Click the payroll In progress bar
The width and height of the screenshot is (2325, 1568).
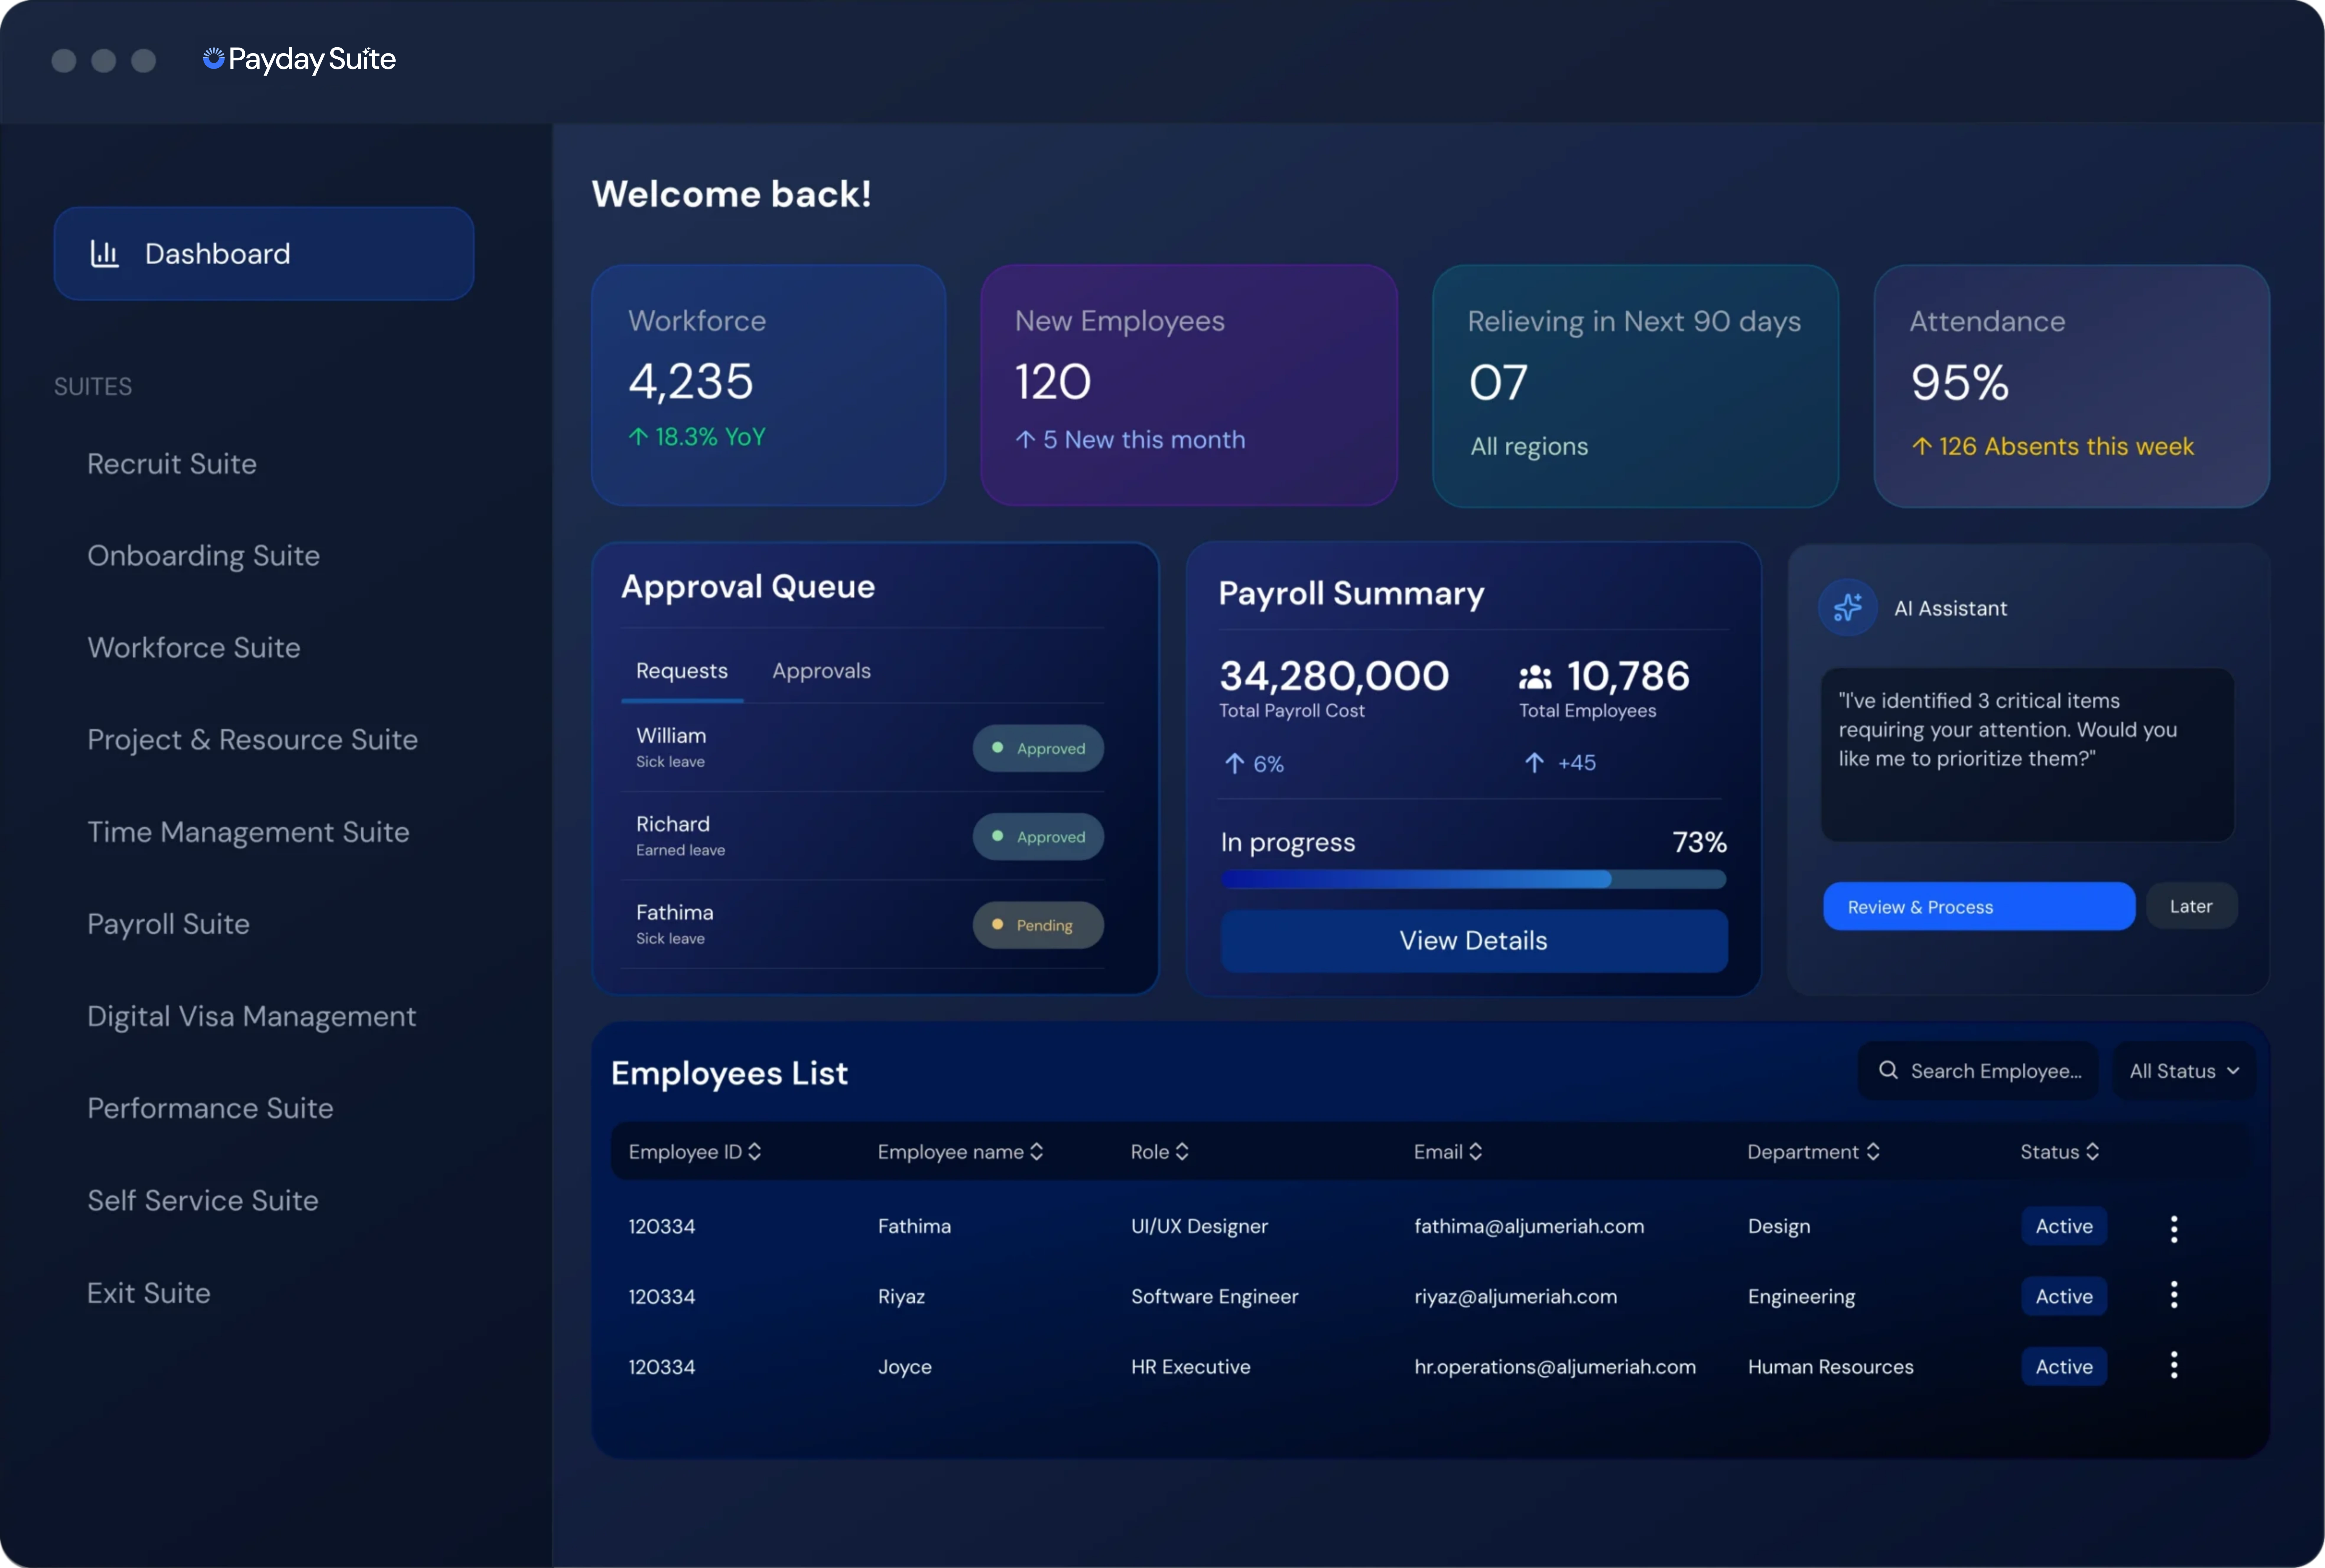1473,879
